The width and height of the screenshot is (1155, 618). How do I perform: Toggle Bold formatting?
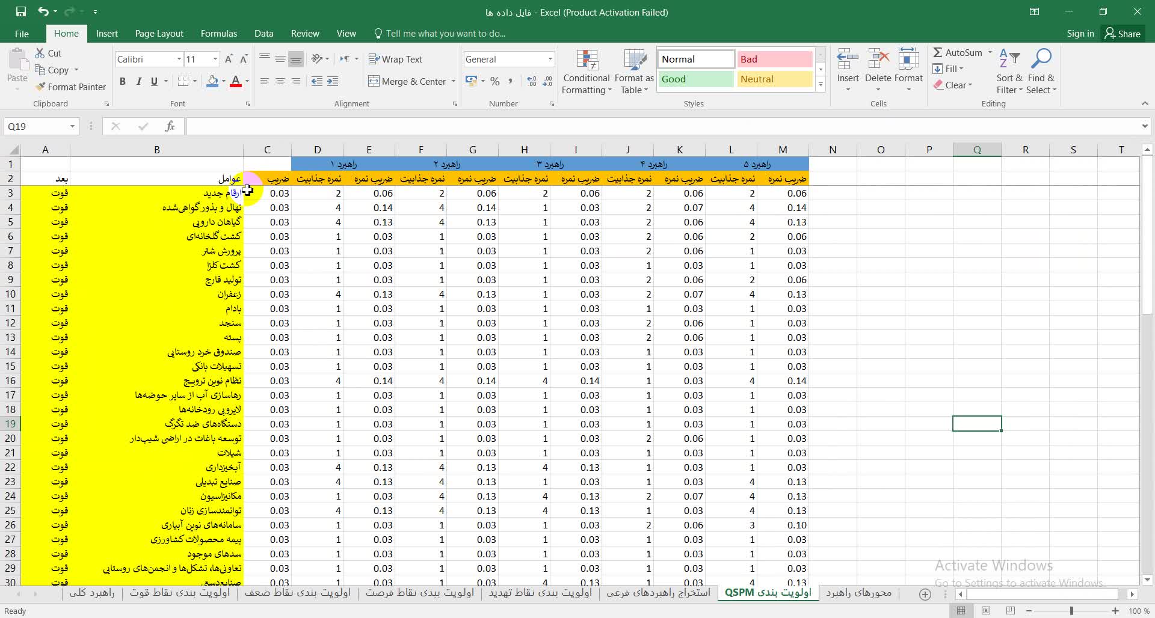[123, 81]
